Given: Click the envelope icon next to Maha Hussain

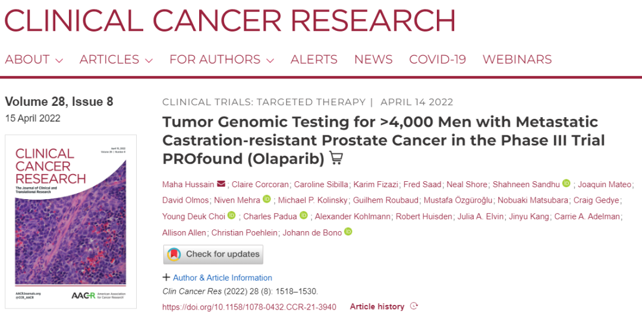Looking at the screenshot, I should pos(221,184).
